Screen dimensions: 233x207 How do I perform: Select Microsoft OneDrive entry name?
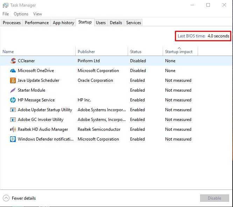point(36,71)
